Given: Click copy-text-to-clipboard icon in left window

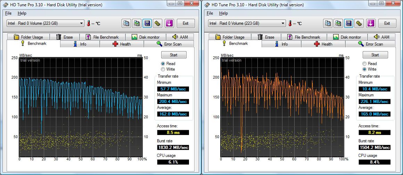Looking at the screenshot, I should 126,23.
